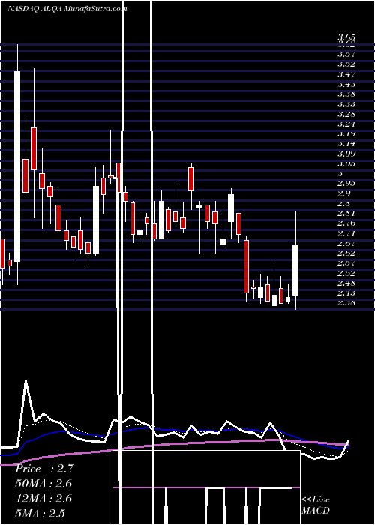Select the 3.52 price level label

(346, 64)
